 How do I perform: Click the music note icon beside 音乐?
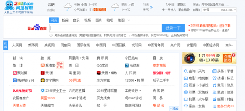[x=214, y=85]
